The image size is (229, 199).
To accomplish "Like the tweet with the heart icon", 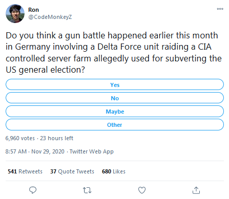I will pyautogui.click(x=142, y=190).
